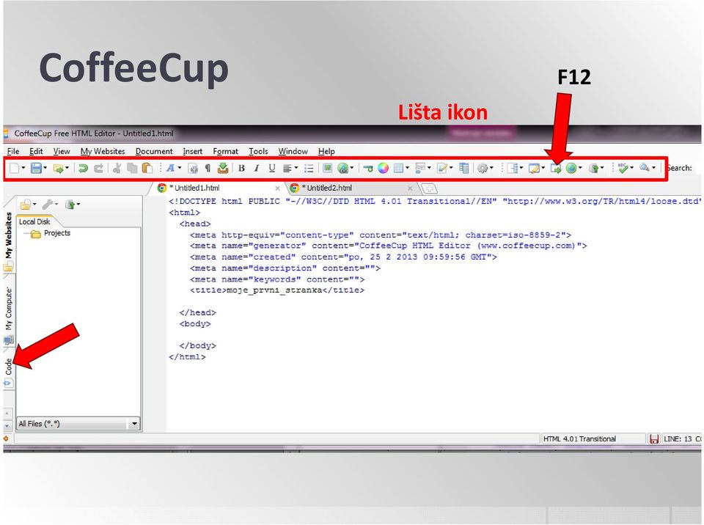Click the window with pencil editor icon

point(534,169)
